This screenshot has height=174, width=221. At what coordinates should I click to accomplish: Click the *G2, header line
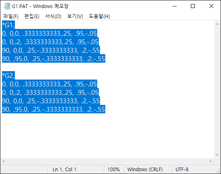[8, 76]
